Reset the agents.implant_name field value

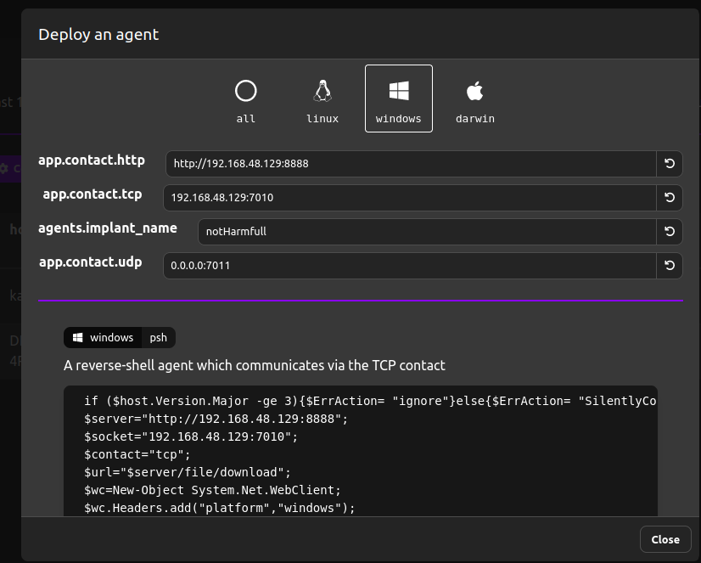pyautogui.click(x=670, y=232)
